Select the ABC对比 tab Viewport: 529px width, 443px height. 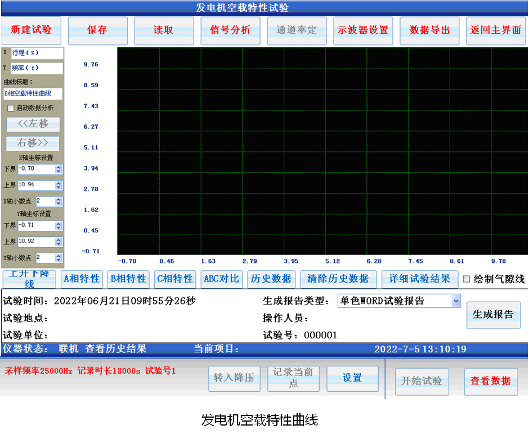[x=221, y=279]
